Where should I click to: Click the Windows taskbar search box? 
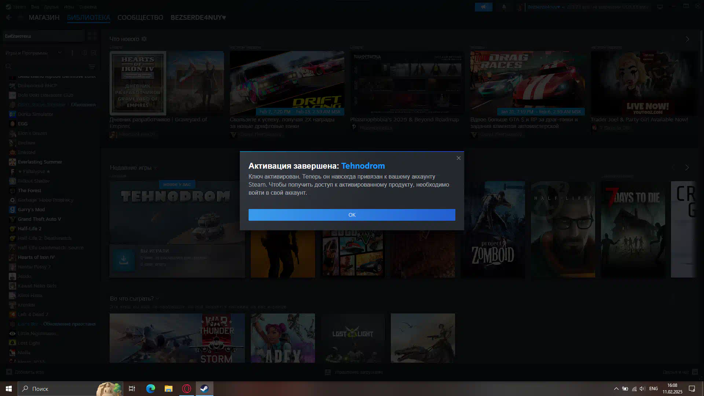coord(70,389)
